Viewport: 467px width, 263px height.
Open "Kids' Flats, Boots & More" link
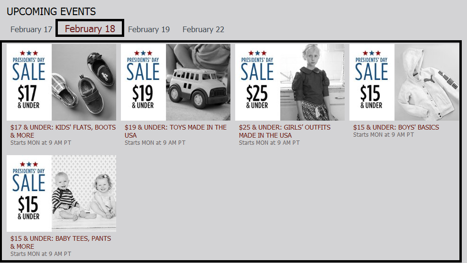(x=63, y=131)
